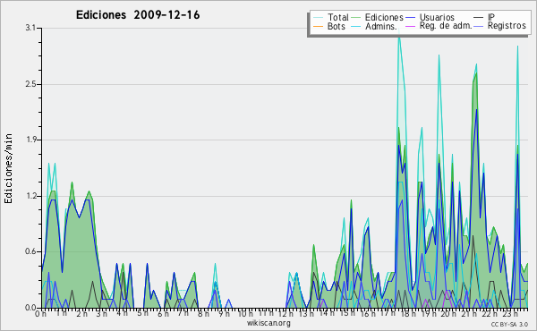Click the 23 h time axis label
This screenshot has height=331, width=537.
coord(510,313)
